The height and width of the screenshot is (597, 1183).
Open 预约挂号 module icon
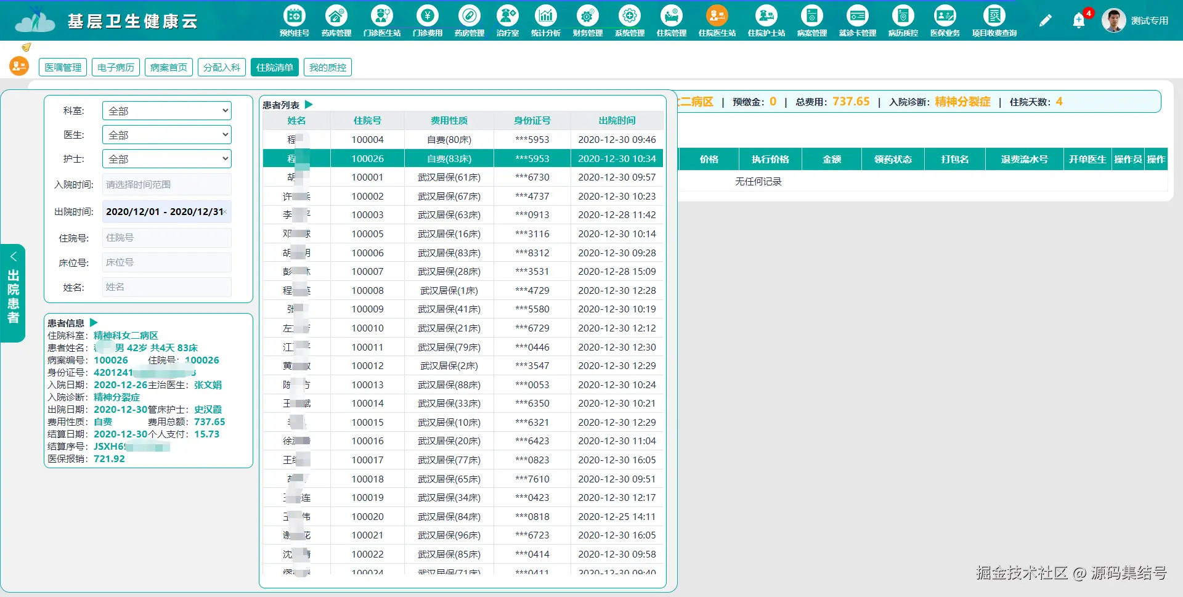tap(295, 15)
